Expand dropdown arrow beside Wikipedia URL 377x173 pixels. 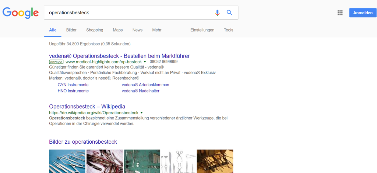coord(141,113)
